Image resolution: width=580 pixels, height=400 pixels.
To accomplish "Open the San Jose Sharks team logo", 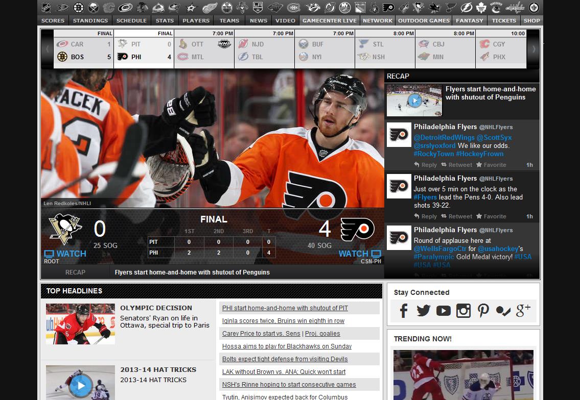I will point(435,7).
